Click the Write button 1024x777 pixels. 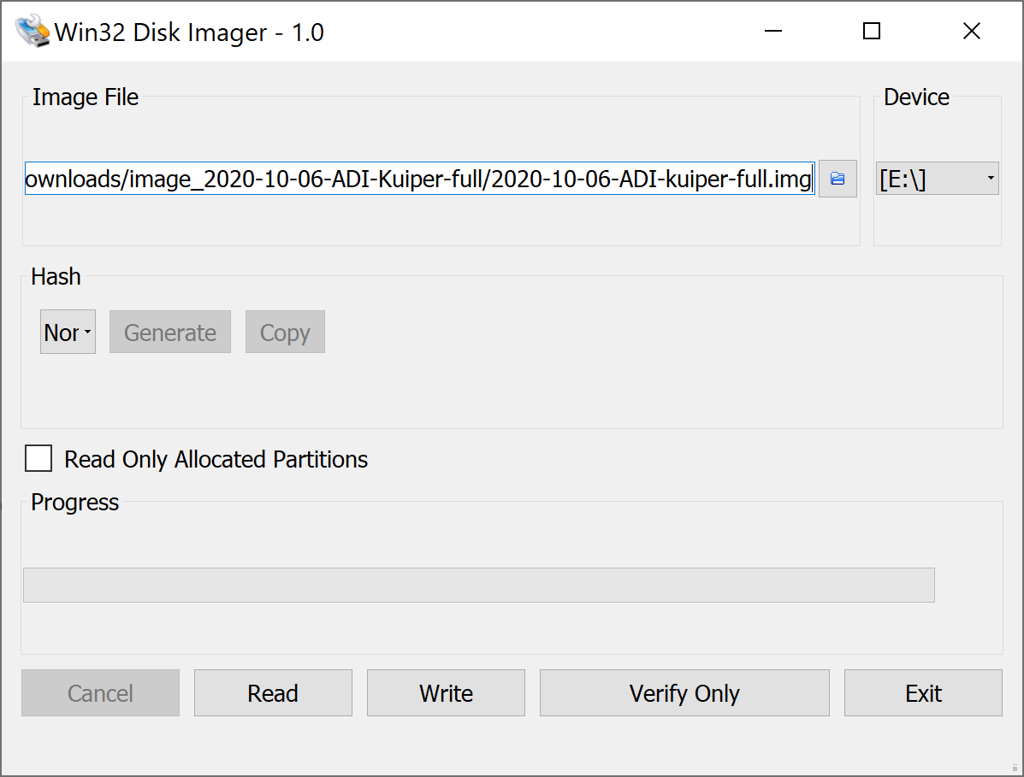click(x=446, y=693)
